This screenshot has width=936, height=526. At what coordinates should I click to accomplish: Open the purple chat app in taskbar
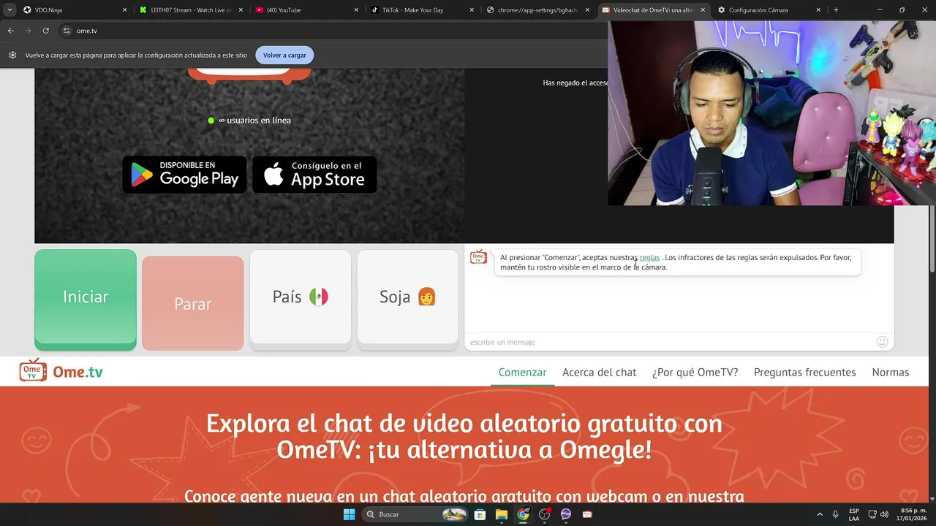pos(565,514)
